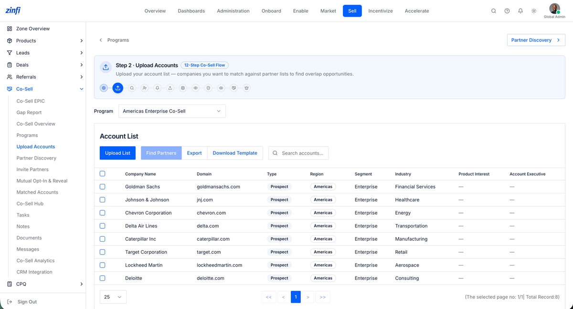573x309 pixels.
Task: Check the Deloitte row checkbox
Action: point(102,278)
